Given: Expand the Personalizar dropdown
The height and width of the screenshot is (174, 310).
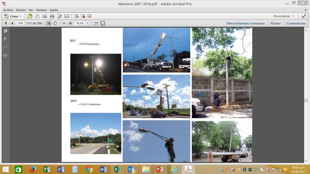Looking at the screenshot, I should 283,16.
